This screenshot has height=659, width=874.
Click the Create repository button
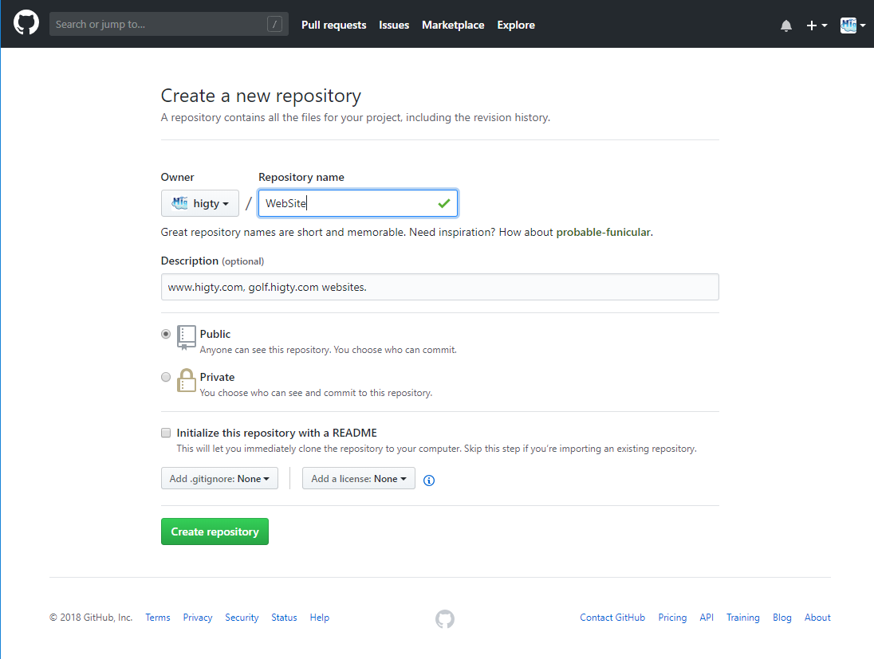click(215, 531)
